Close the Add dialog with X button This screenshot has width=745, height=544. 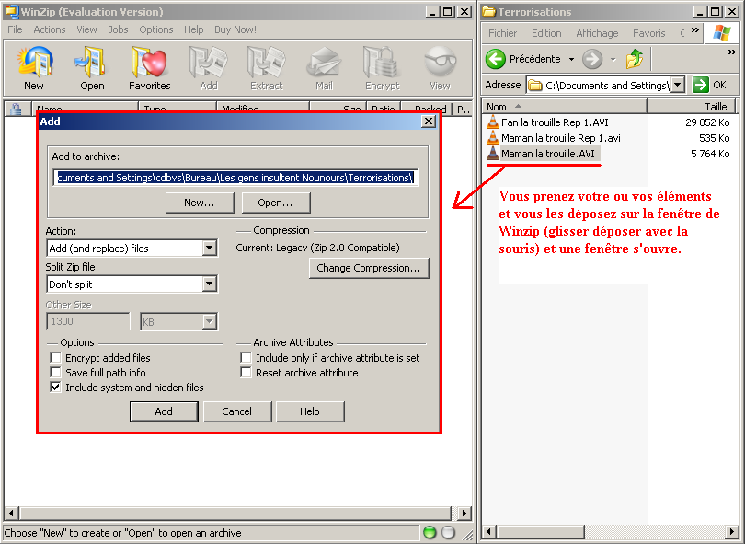[x=428, y=122]
